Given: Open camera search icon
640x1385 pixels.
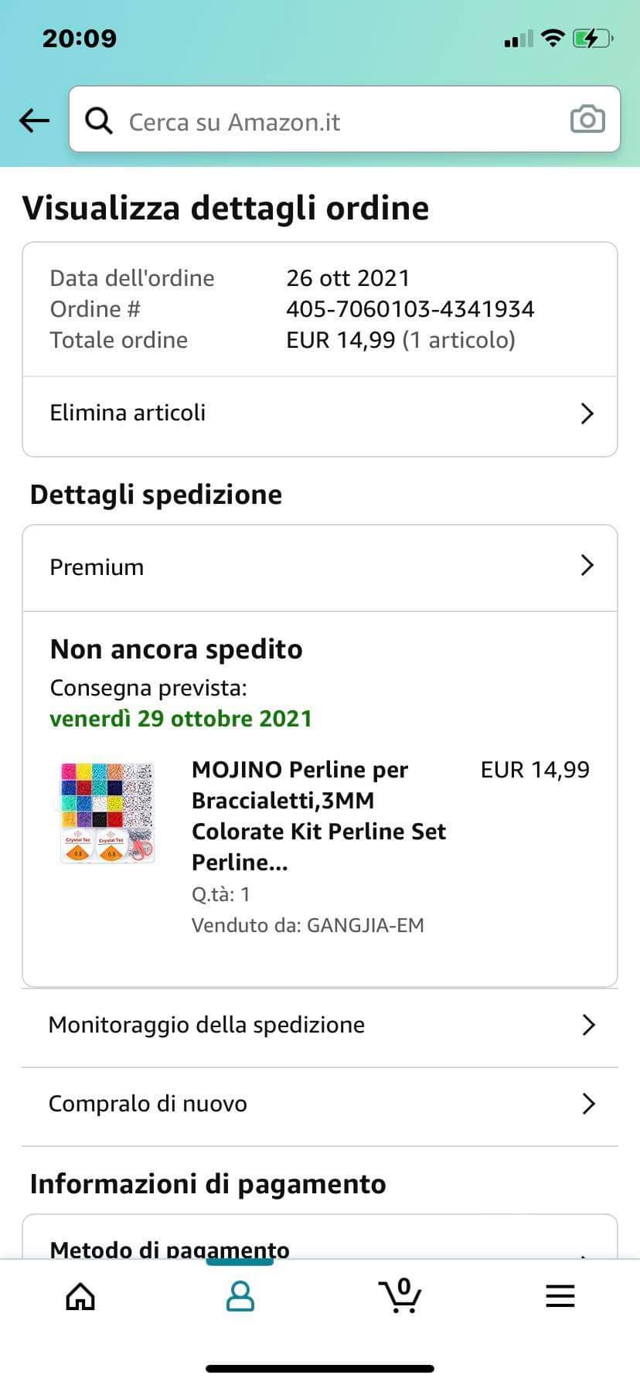Looking at the screenshot, I should coord(587,120).
